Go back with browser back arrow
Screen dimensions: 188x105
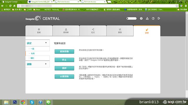2,6
